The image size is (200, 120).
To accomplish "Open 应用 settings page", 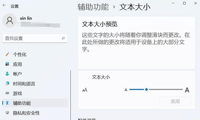I will (35, 64).
